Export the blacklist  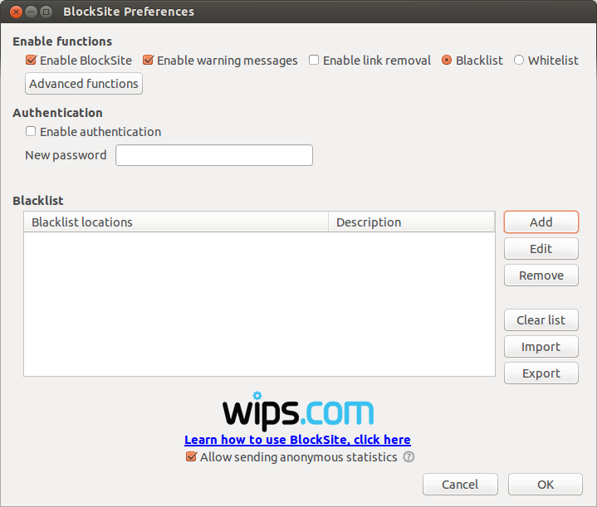point(541,373)
